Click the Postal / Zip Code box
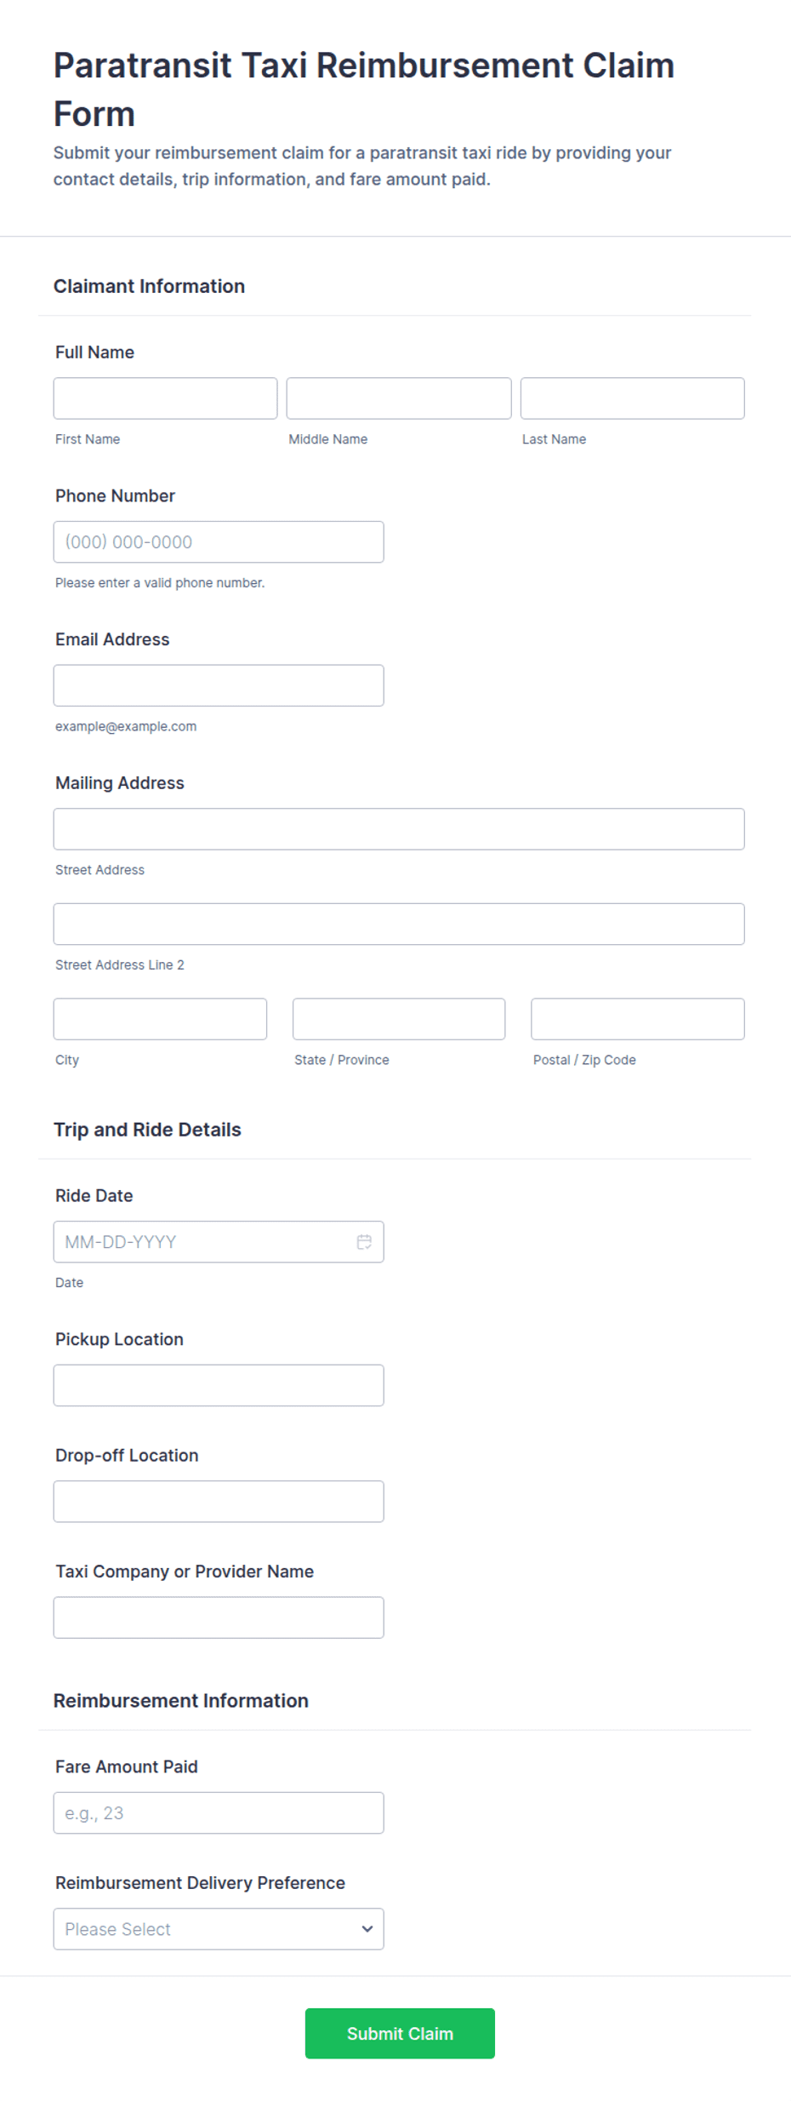 click(x=638, y=1019)
